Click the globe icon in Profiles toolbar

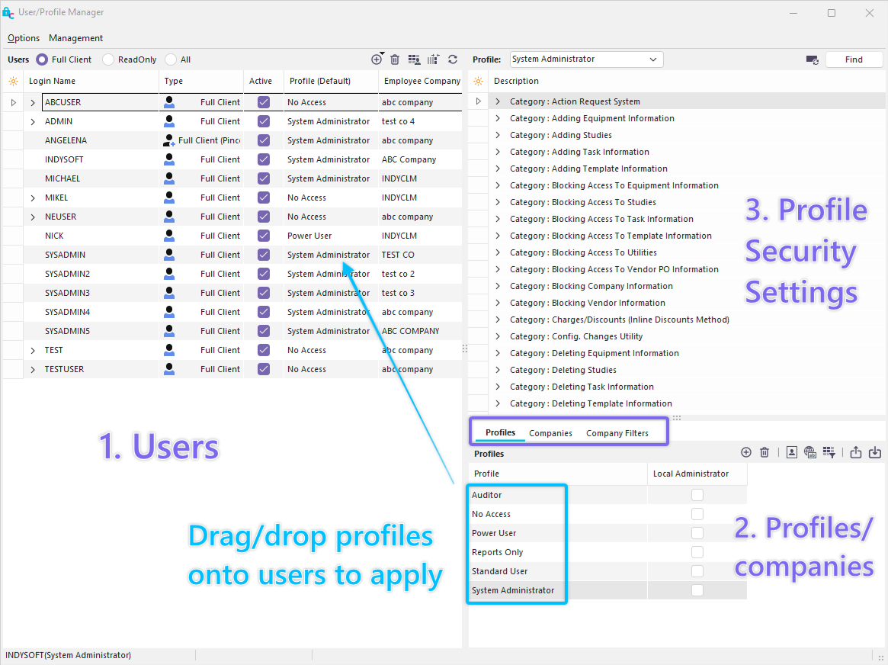tap(810, 452)
